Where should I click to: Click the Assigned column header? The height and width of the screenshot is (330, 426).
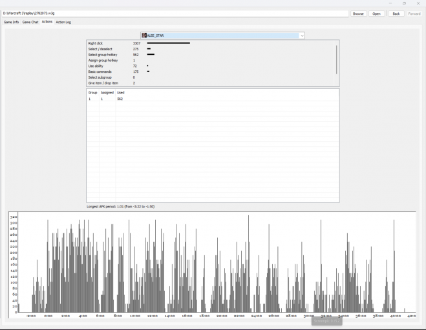coord(107,93)
